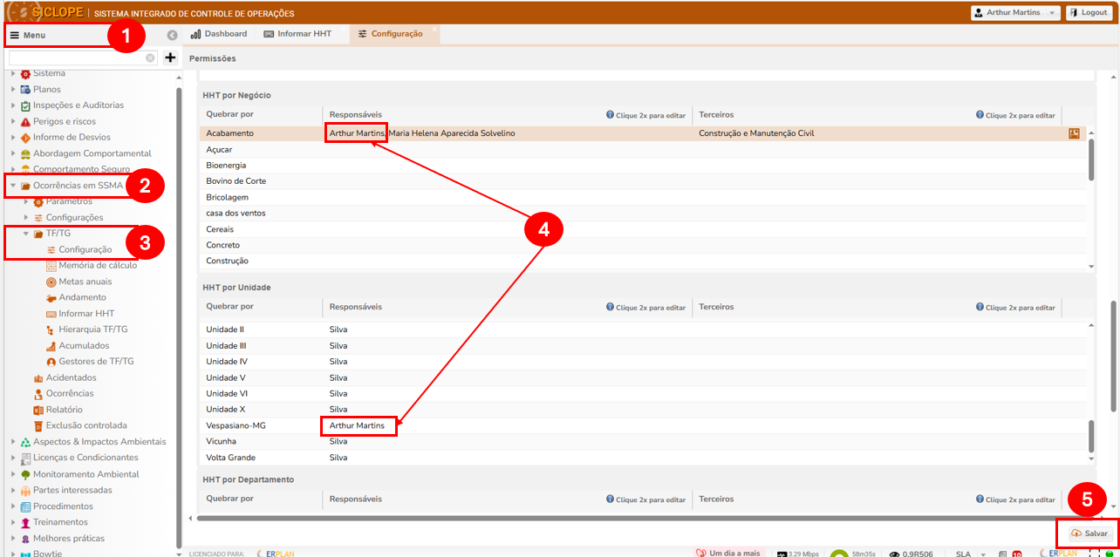Expand the Perigos e riscos tree node
Image resolution: width=1120 pixels, height=557 pixels.
[x=13, y=122]
